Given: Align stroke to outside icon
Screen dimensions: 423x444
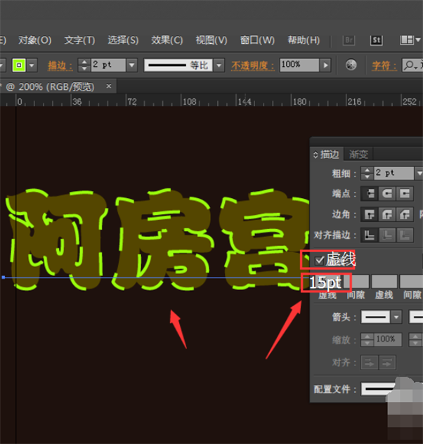Looking at the screenshot, I should coord(405,235).
